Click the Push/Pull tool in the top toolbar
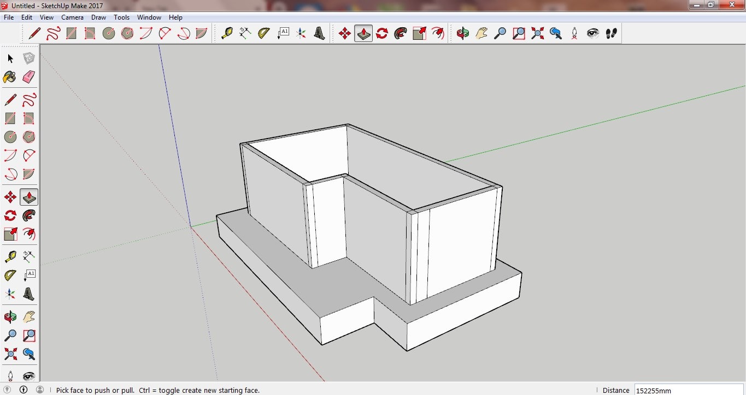This screenshot has height=395, width=746. (363, 33)
